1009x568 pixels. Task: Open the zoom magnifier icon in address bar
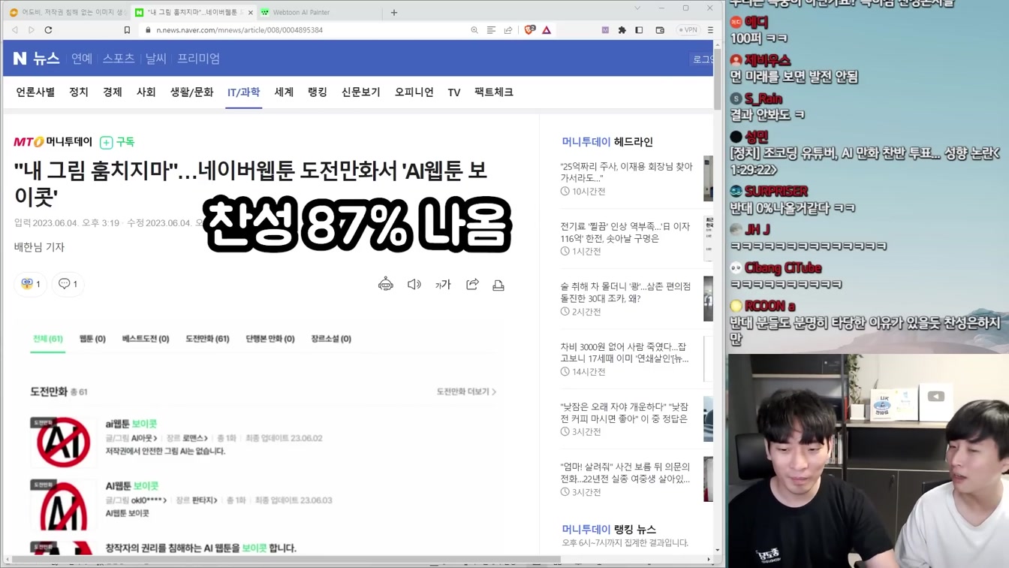pos(474,30)
